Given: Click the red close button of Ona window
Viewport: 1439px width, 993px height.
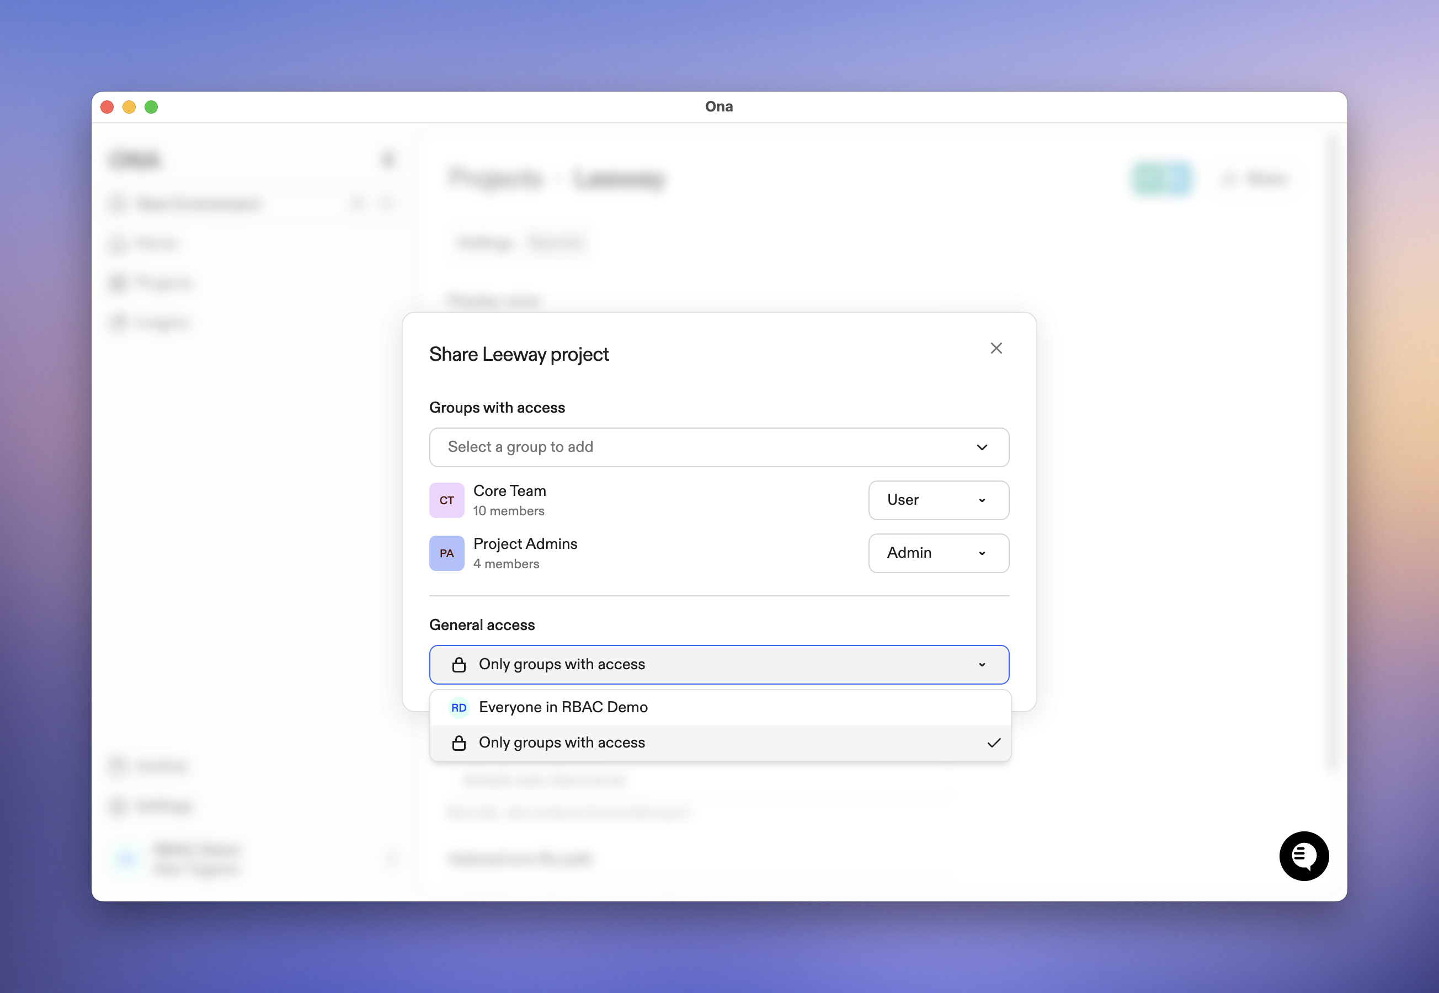Looking at the screenshot, I should pos(107,107).
